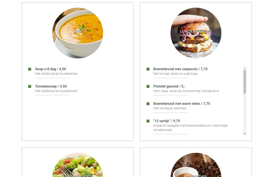Click the Soep circular soup image
This screenshot has width=276, height=177.
[x=78, y=33]
